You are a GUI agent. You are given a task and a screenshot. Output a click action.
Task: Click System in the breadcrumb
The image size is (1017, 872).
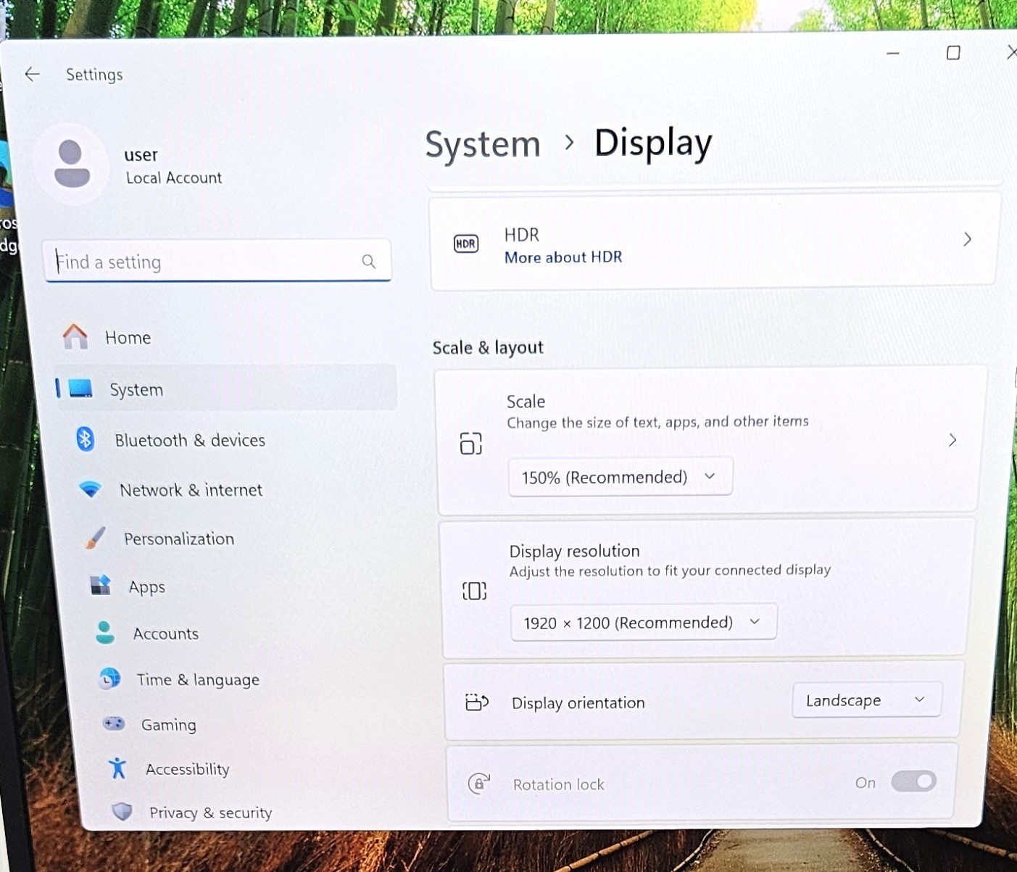[483, 144]
